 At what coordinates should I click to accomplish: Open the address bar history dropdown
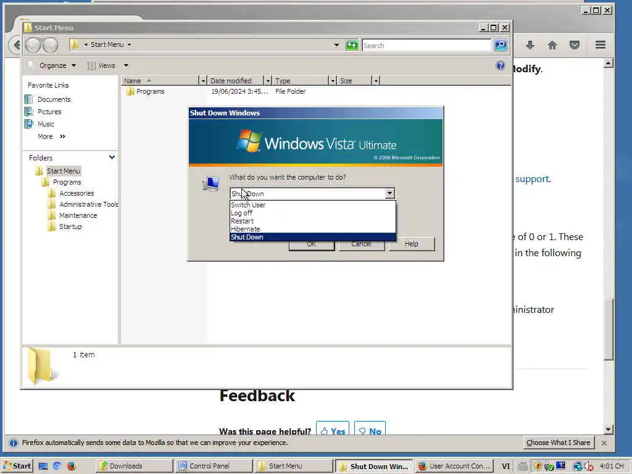[336, 45]
